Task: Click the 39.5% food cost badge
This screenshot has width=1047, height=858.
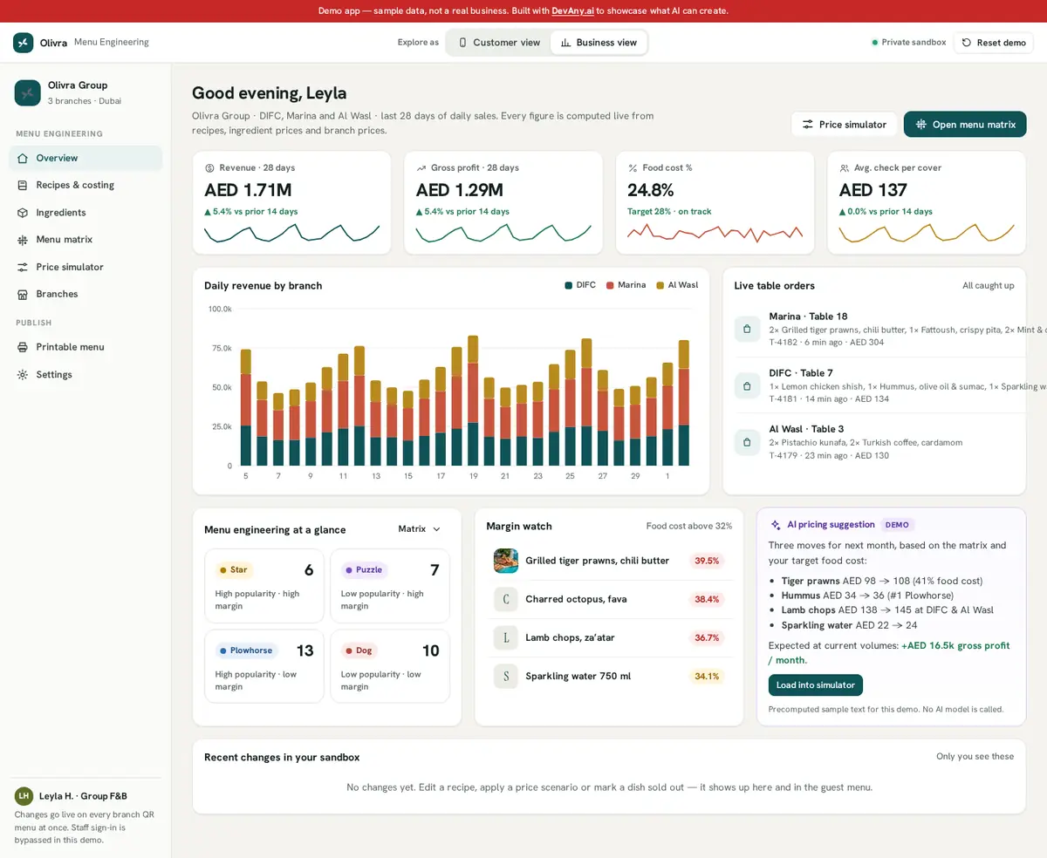Action: (x=707, y=561)
